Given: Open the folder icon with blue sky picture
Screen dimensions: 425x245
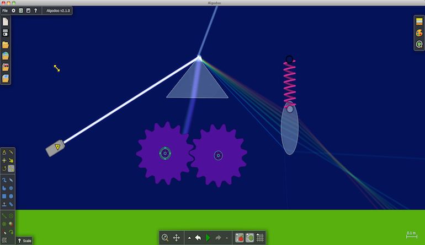Looking at the screenshot, I should tap(6, 78).
